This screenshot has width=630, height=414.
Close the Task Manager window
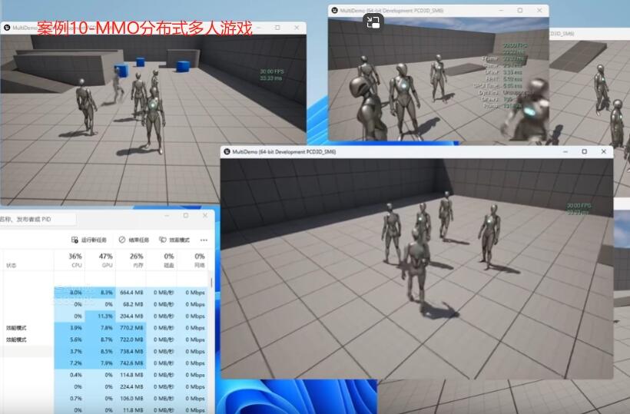205,216
